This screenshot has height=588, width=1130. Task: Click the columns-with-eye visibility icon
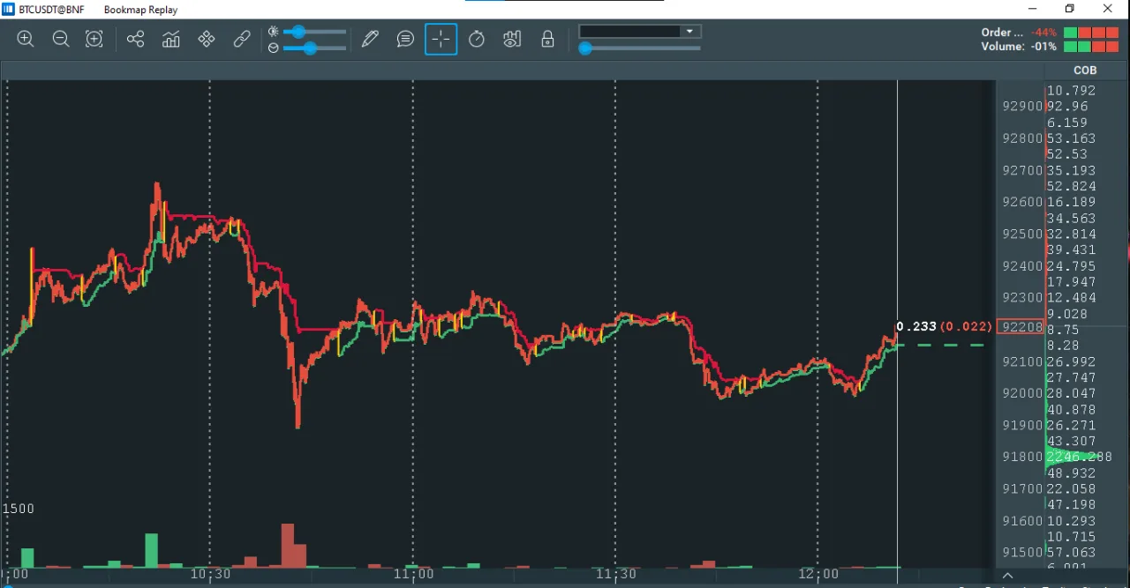tap(512, 39)
